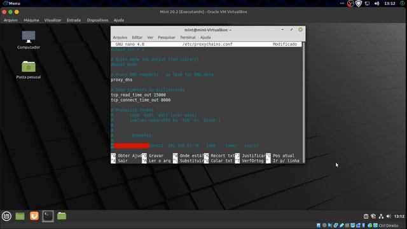
Task: Open VirtualBox Dispositivos menu
Action: 97,20
